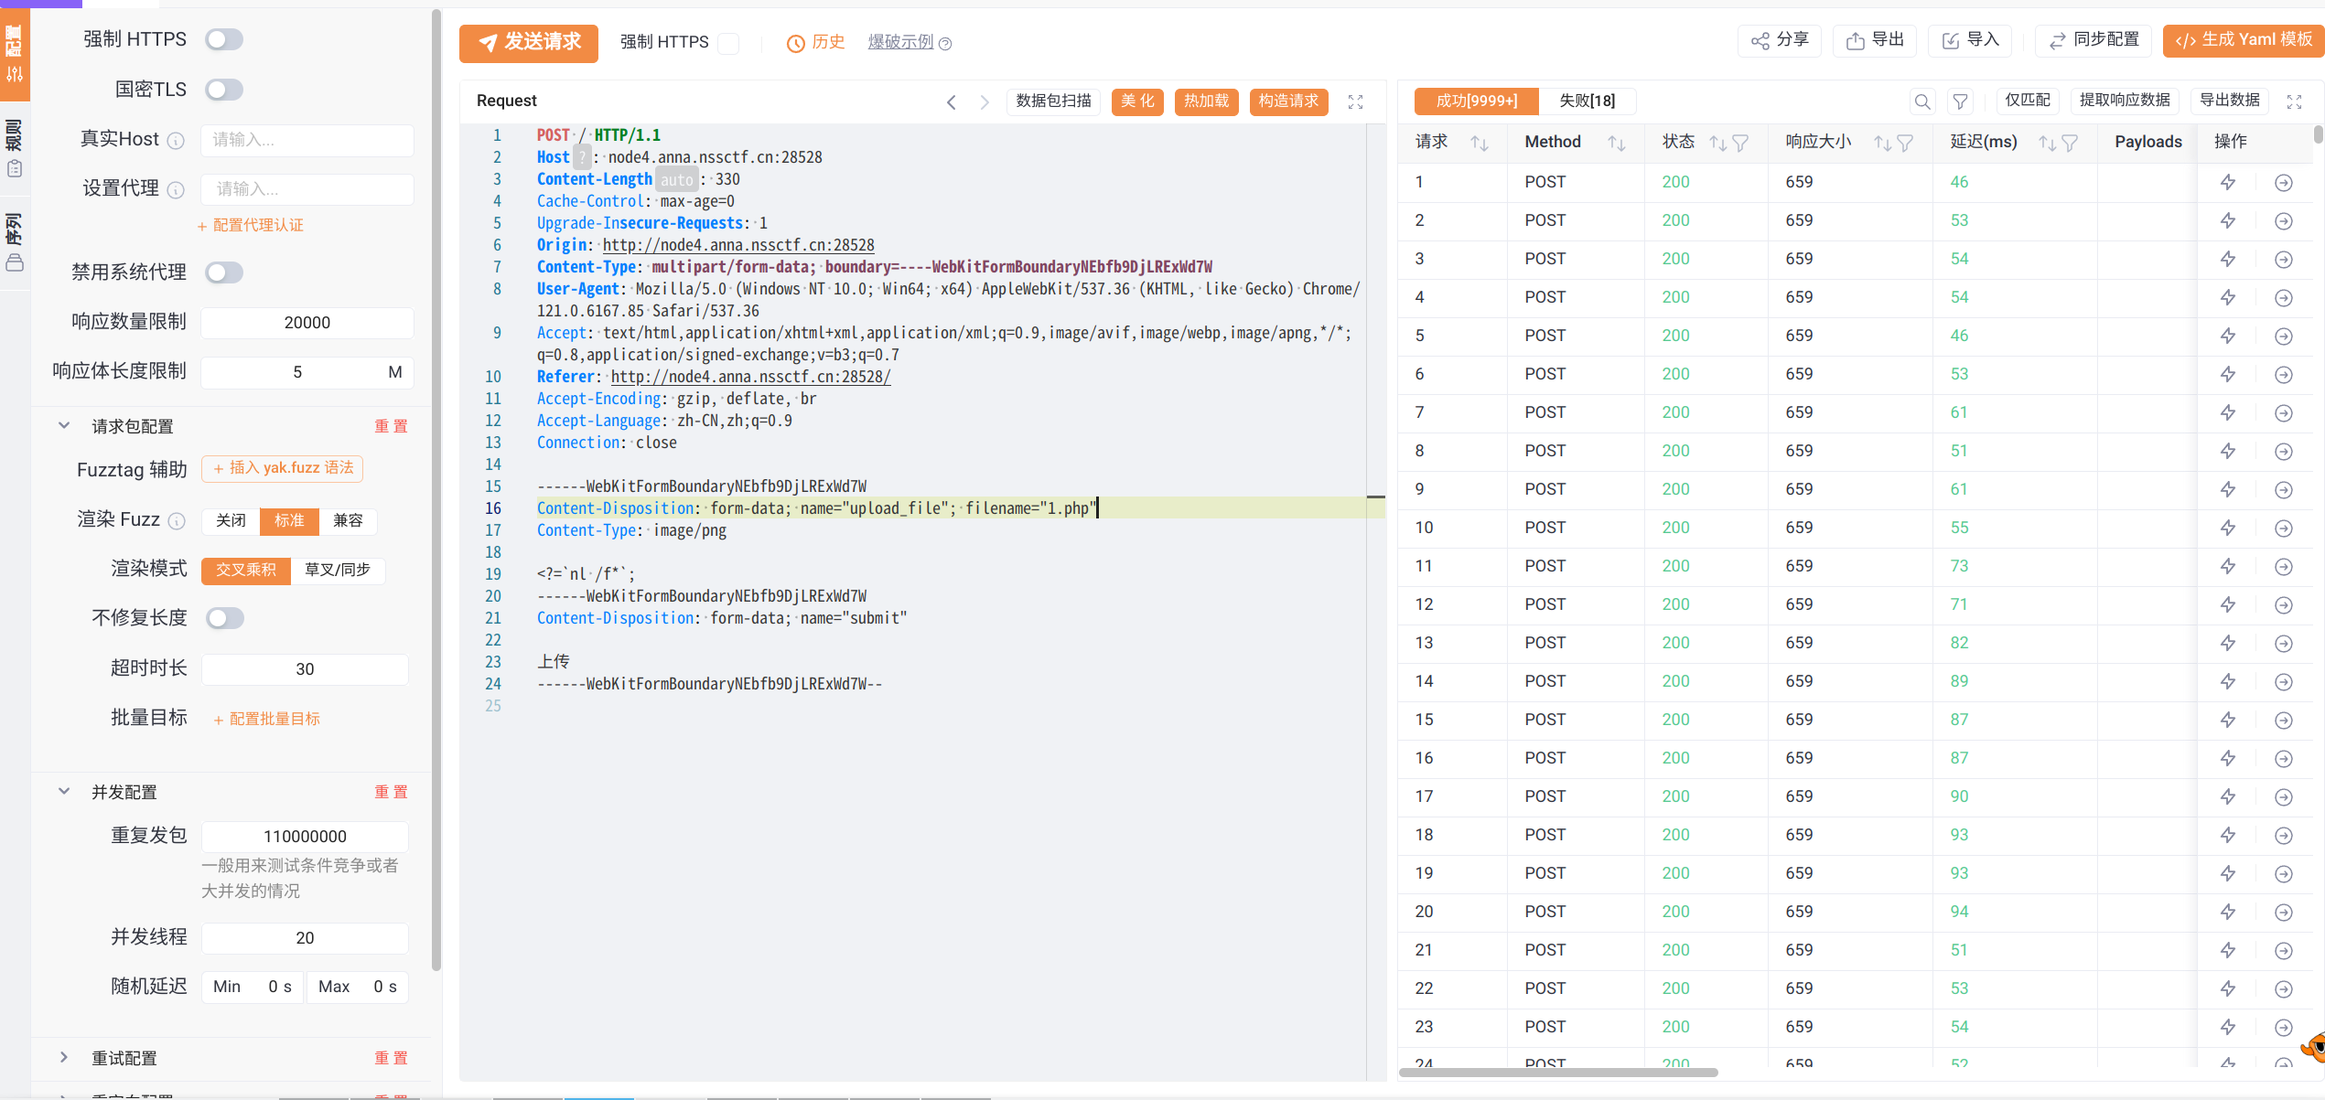The image size is (2325, 1100).
Task: Open the 配置代理认证 link
Action: point(251,226)
